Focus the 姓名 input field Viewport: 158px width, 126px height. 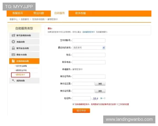[89, 55]
